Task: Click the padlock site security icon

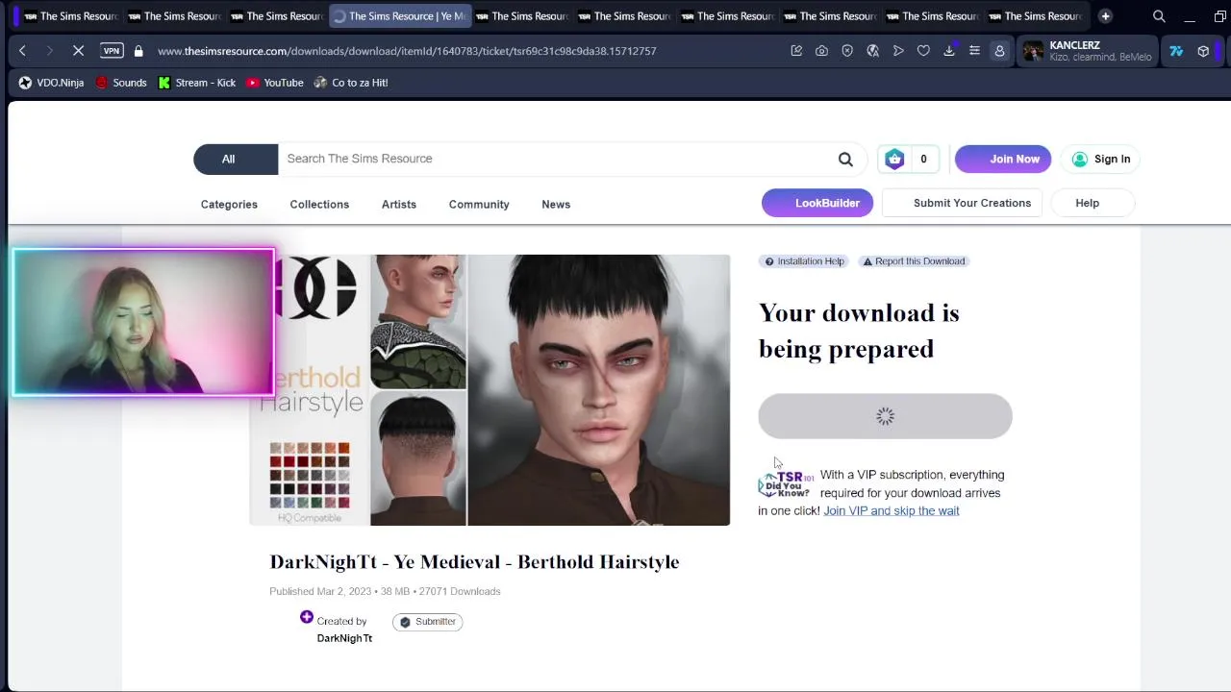Action: [138, 51]
